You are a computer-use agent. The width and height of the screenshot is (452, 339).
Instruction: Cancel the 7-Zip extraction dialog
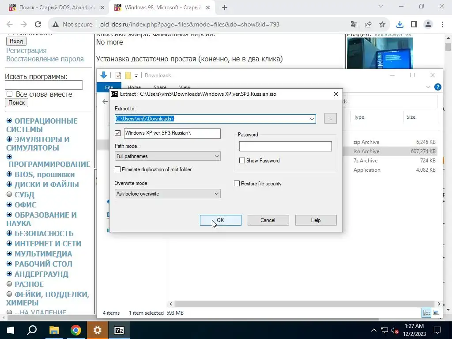[x=268, y=220]
